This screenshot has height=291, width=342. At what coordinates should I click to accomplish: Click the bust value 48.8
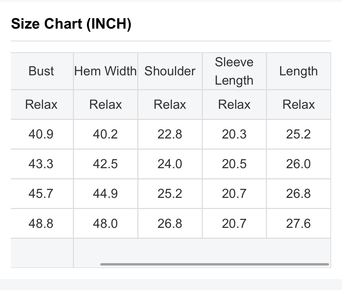coord(41,223)
